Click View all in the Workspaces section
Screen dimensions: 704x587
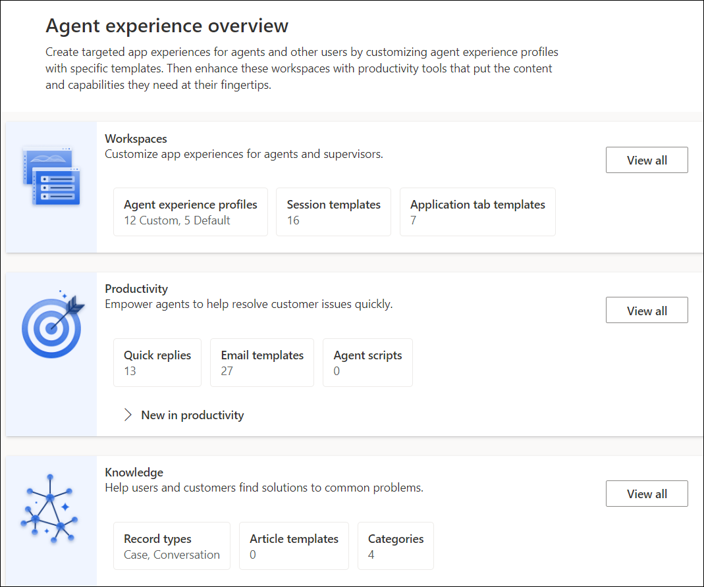(x=646, y=160)
